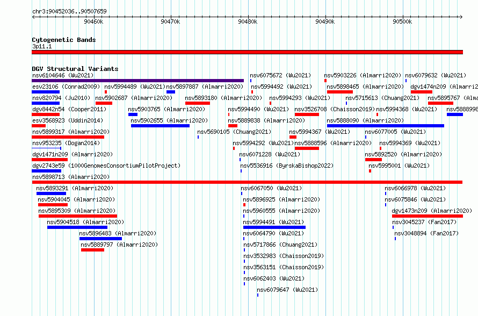Select nsv5903765 (Almarri2020) variant
The width and height of the screenshot is (478, 316).
click(166, 109)
